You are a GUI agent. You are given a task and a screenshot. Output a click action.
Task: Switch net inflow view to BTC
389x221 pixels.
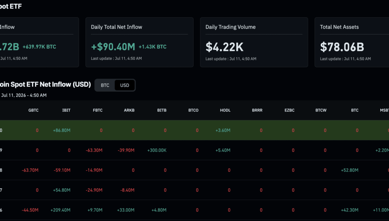point(105,85)
